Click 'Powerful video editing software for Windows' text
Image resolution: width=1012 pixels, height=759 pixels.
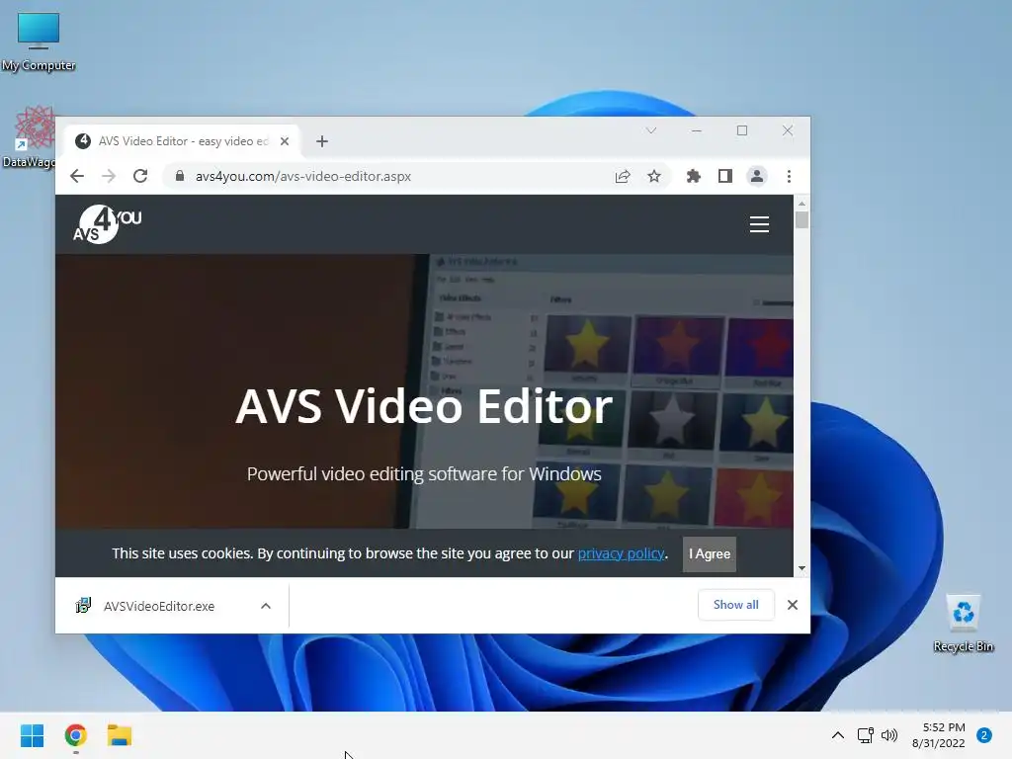[x=424, y=473]
